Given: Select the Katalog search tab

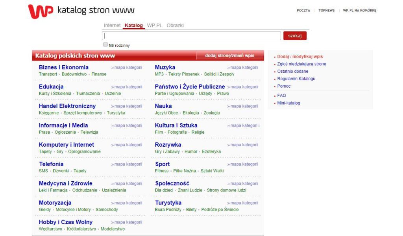Looking at the screenshot, I should click(134, 26).
